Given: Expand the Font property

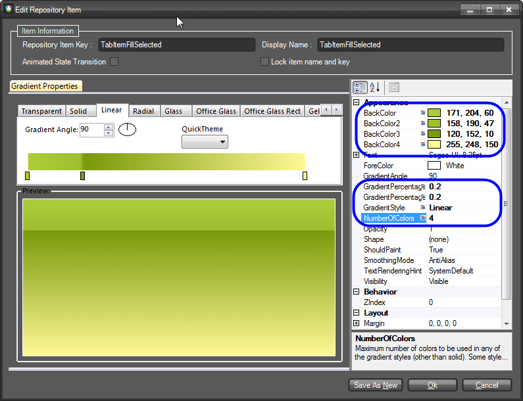Looking at the screenshot, I should pos(356,155).
